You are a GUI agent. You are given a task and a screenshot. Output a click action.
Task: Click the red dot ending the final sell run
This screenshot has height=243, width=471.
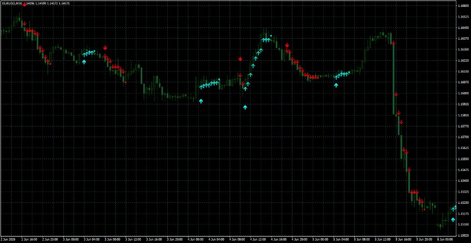(424, 209)
